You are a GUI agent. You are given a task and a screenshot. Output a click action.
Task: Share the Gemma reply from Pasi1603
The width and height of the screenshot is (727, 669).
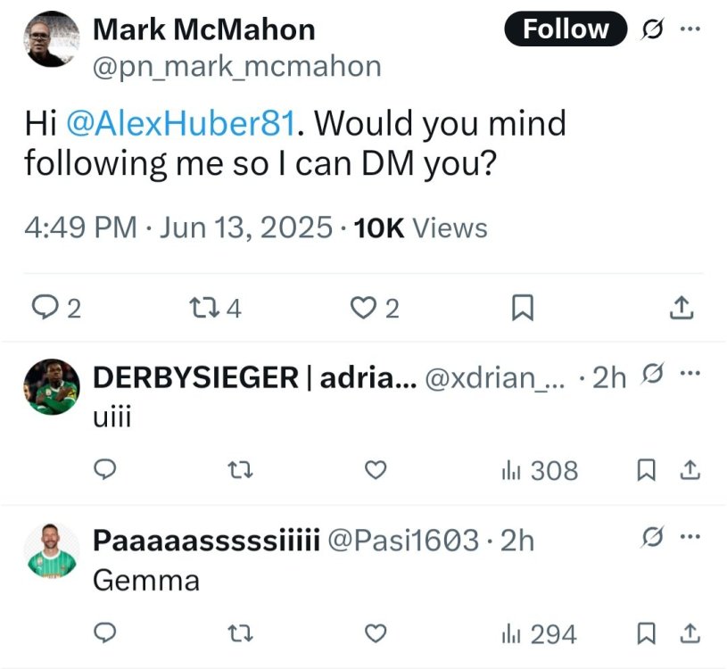point(690,633)
